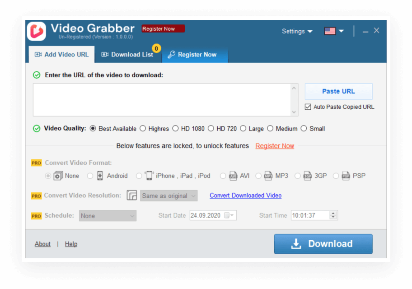Open the Start Date picker field
Image resolution: width=412 pixels, height=289 pixels.
213,215
